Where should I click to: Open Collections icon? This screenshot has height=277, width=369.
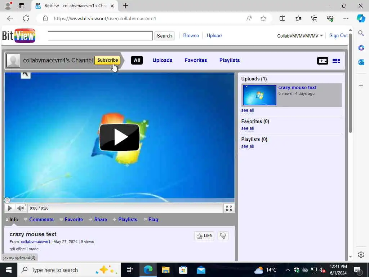(x=314, y=18)
